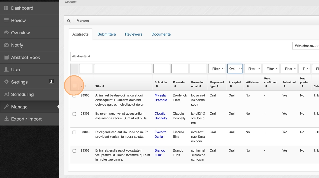Open the Accepted filter dropdown showing Oral

235,69
